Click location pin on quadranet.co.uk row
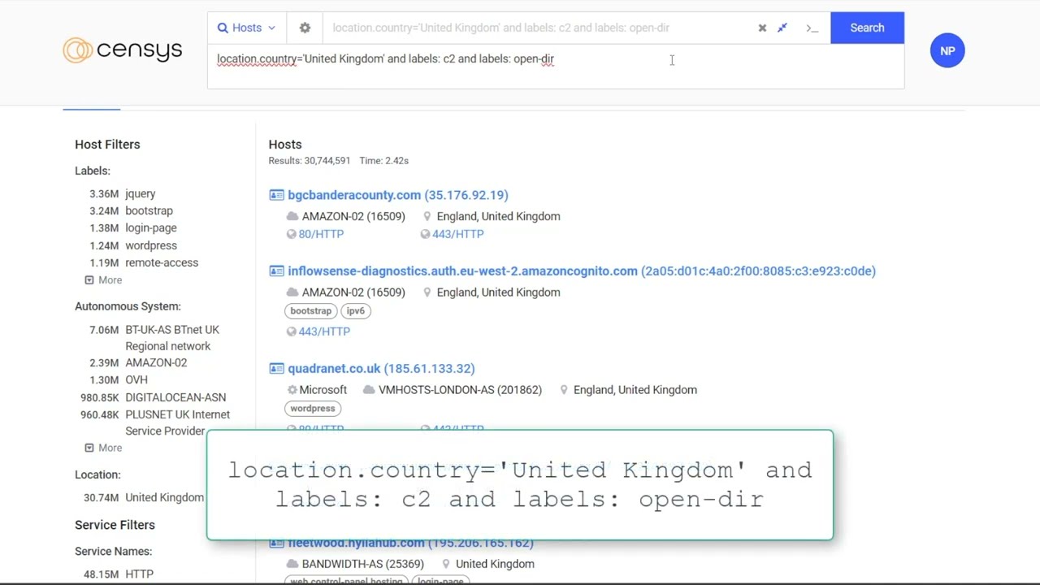 click(563, 390)
